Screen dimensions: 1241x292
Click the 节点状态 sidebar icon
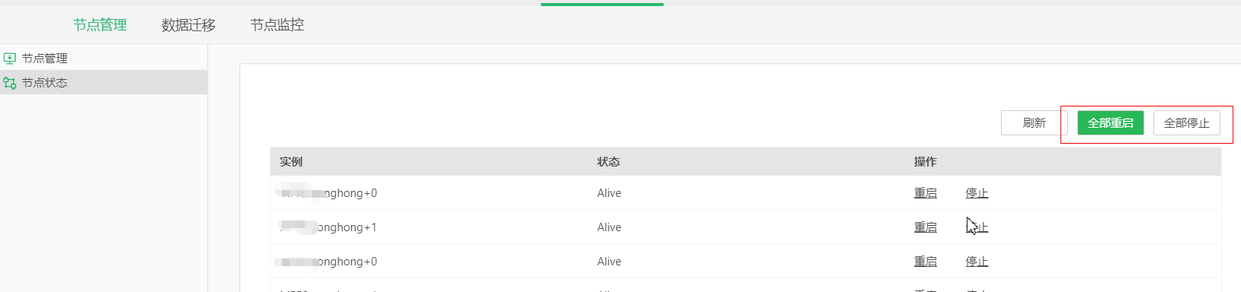(x=9, y=83)
